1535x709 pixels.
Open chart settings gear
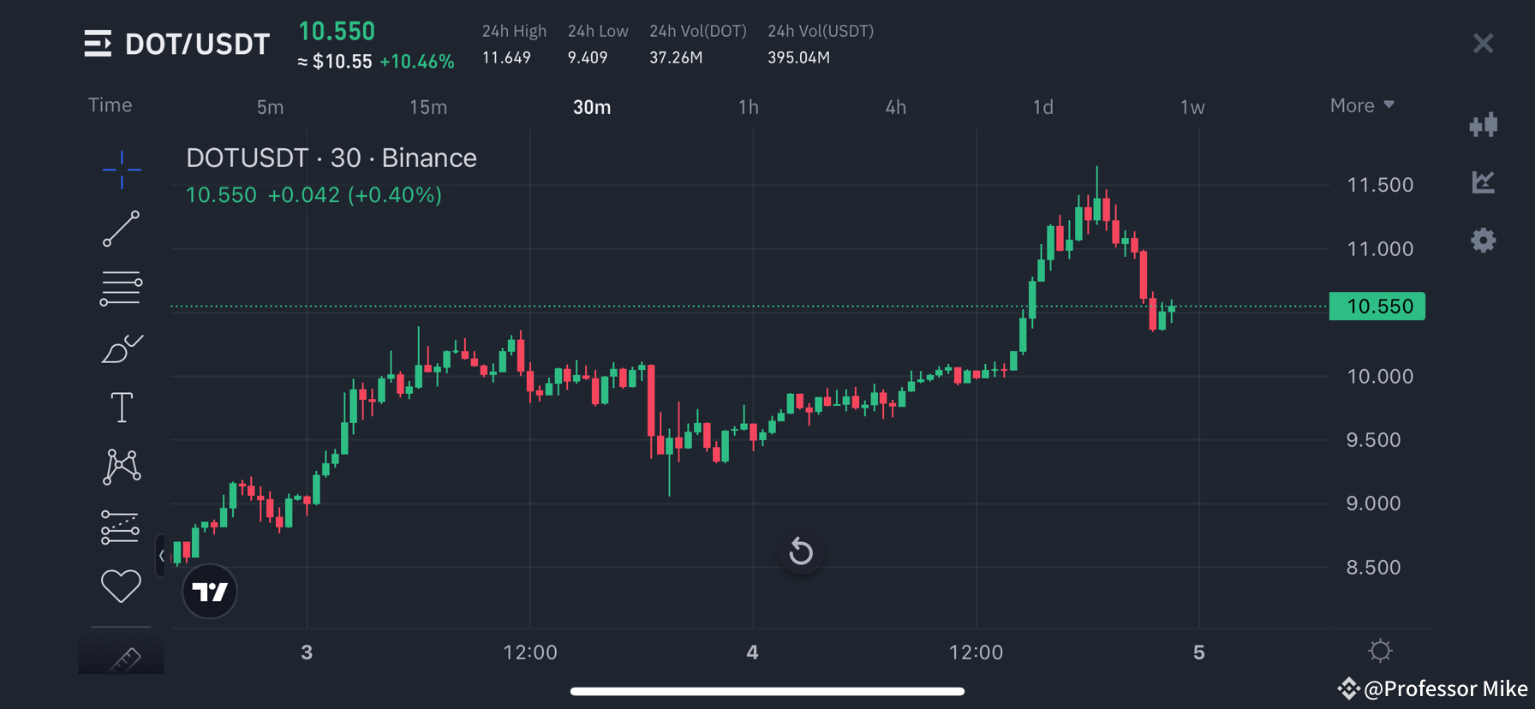coord(1484,241)
